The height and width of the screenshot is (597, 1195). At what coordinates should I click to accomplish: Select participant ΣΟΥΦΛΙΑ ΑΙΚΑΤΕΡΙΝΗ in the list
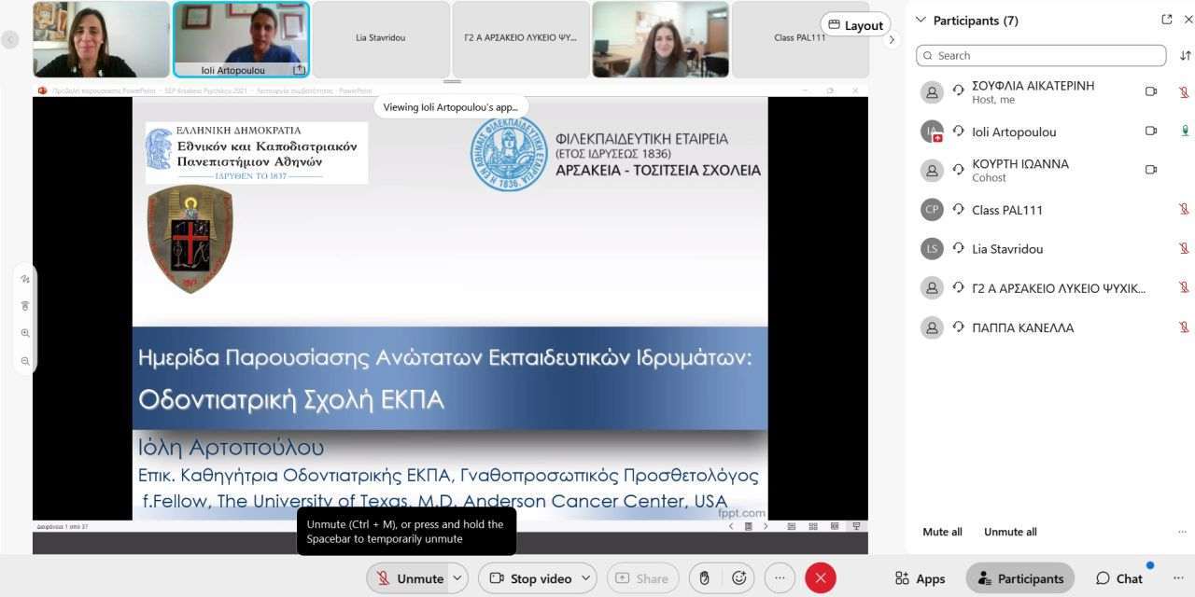[x=1052, y=91]
